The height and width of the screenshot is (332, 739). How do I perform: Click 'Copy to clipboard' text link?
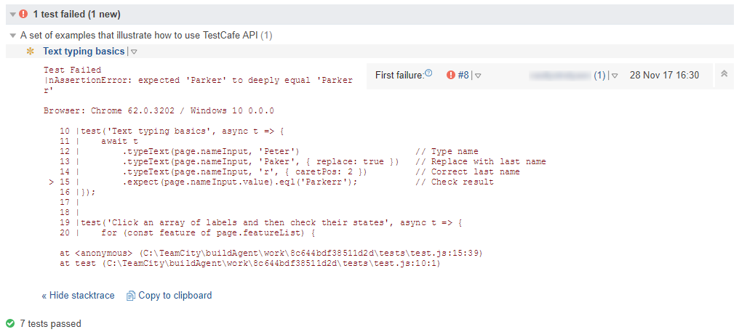click(175, 296)
